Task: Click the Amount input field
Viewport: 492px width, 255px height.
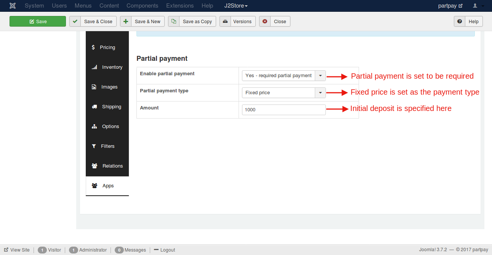Action: coord(284,110)
